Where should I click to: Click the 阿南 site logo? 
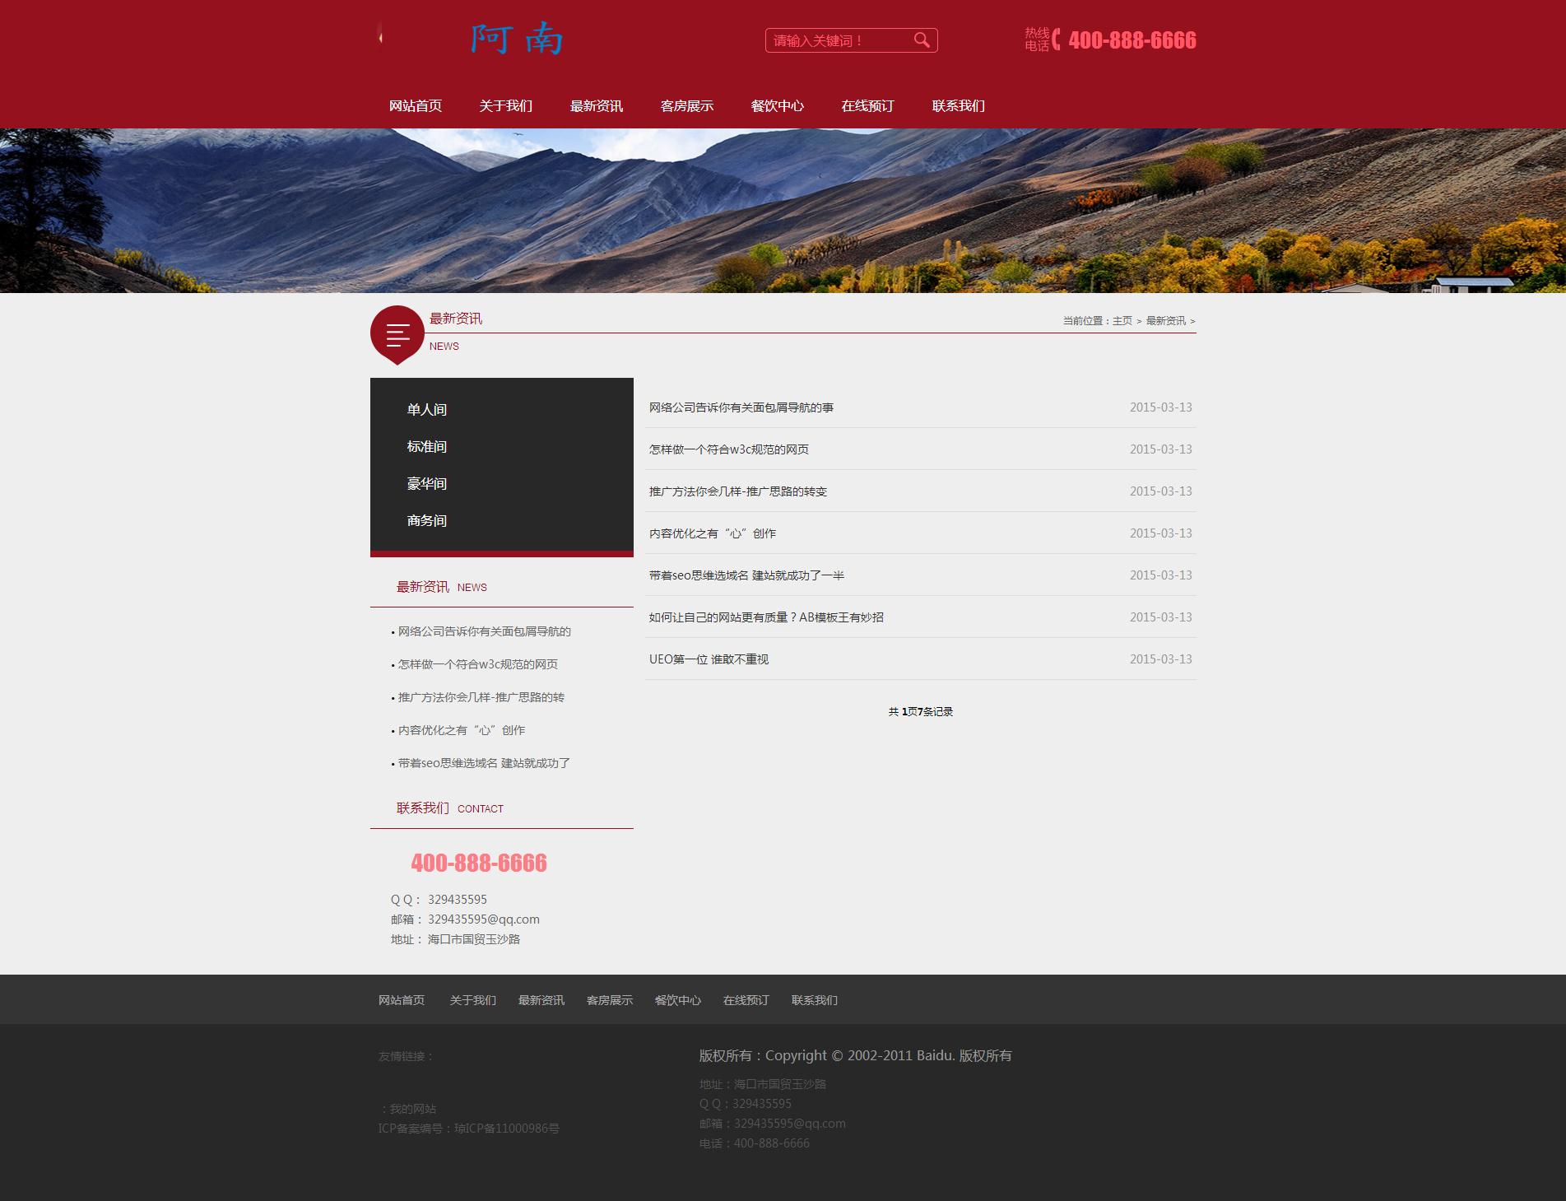[516, 40]
